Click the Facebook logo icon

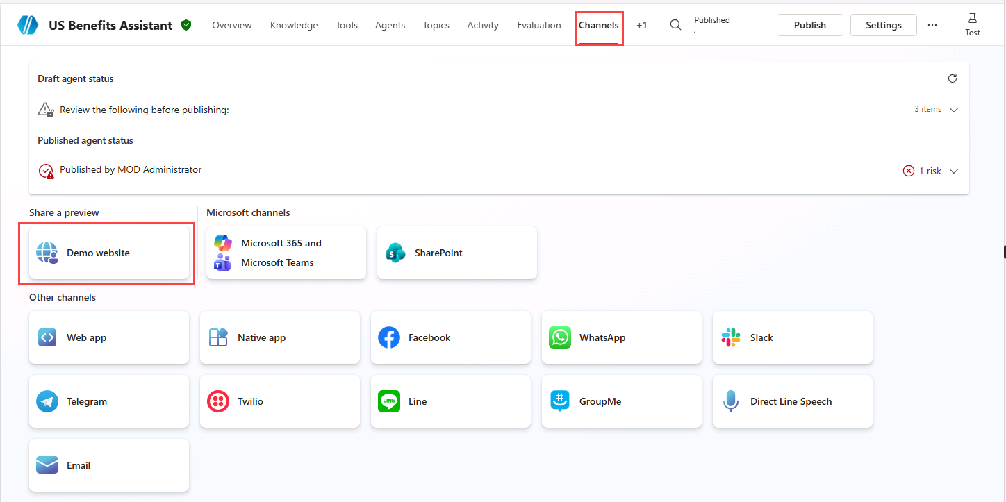389,337
